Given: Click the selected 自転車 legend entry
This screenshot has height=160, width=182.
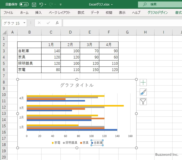Looking at the screenshot, I should pyautogui.click(x=97, y=143).
